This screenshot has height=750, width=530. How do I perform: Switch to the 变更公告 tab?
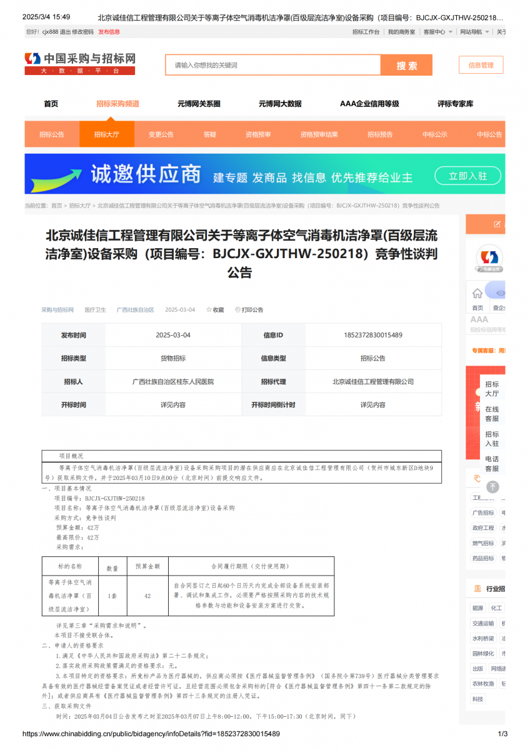click(x=161, y=134)
